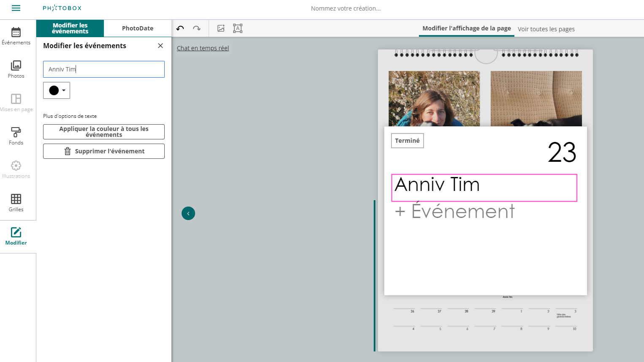Open the Chat en temps réel link
The height and width of the screenshot is (362, 644).
tap(203, 48)
